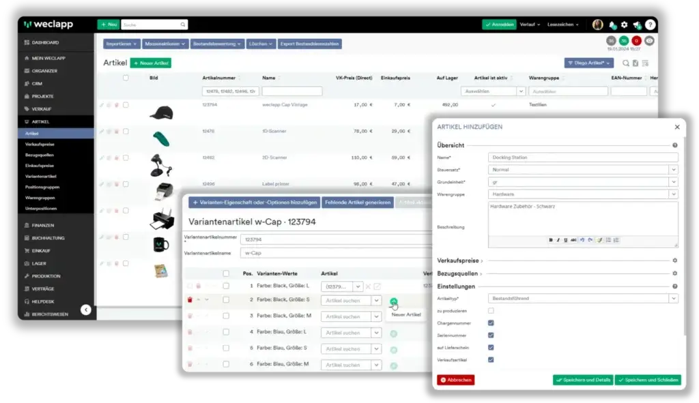Open the notifications bell icon
Image resolution: width=699 pixels, height=403 pixels.
612,25
